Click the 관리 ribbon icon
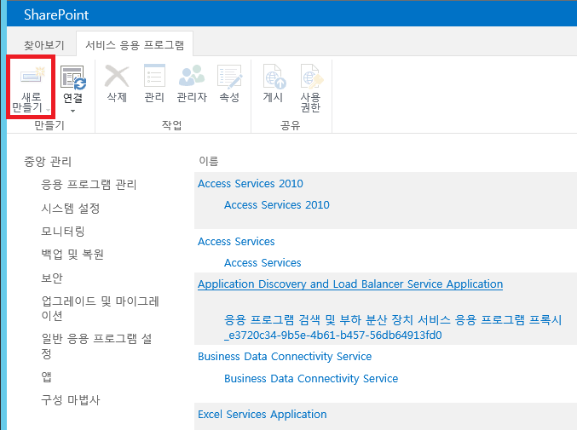Viewport: 577px width, 430px height. click(x=154, y=76)
